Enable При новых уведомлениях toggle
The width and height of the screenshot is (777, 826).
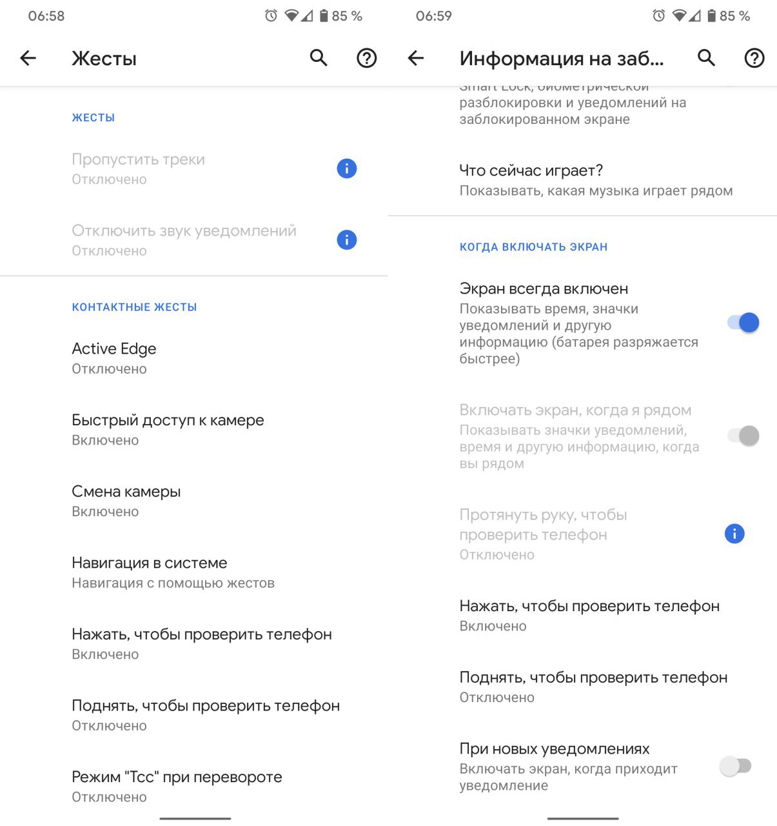click(x=735, y=767)
